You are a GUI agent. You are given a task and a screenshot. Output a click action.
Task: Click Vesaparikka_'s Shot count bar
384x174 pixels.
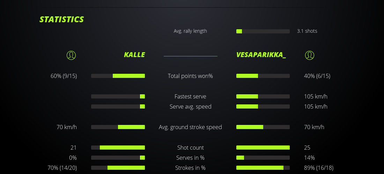click(263, 148)
